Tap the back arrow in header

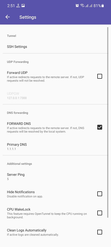[8, 17]
